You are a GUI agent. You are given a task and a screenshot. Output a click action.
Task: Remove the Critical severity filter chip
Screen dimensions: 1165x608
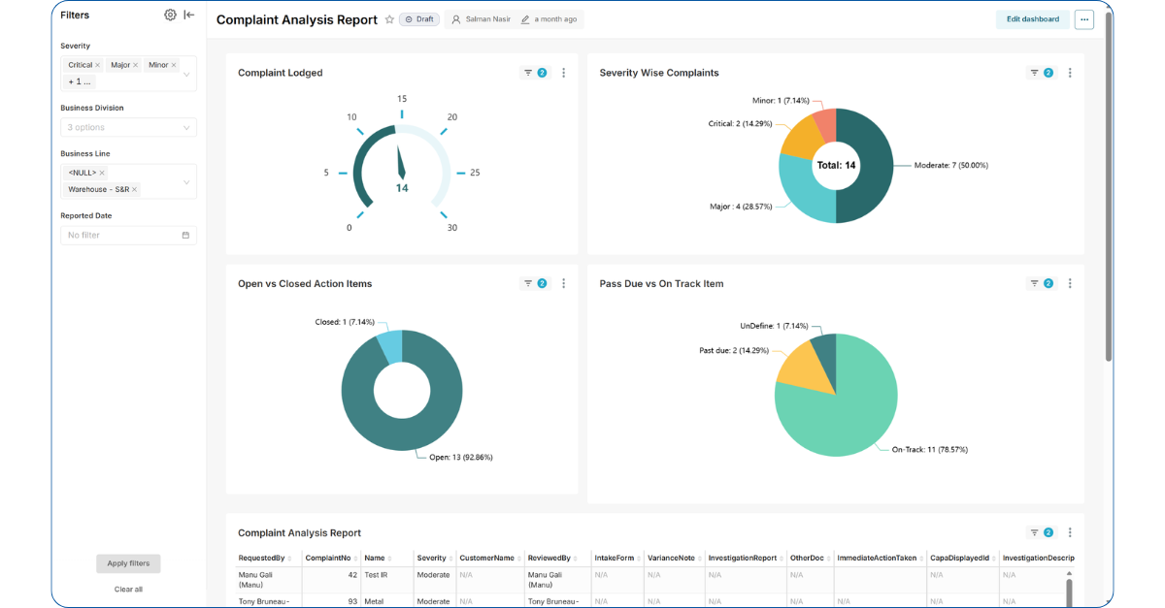pos(95,64)
